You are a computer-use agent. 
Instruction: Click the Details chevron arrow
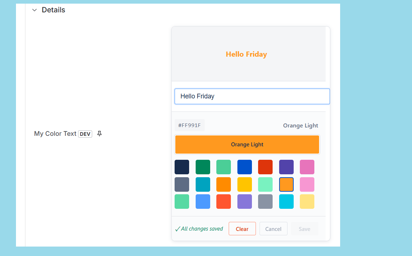(34, 10)
